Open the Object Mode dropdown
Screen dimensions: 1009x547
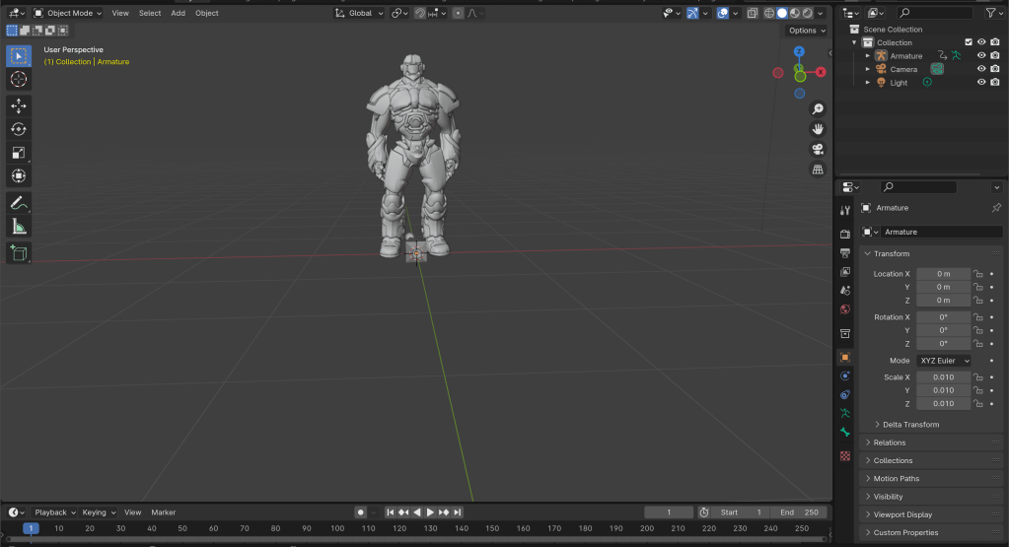(68, 13)
